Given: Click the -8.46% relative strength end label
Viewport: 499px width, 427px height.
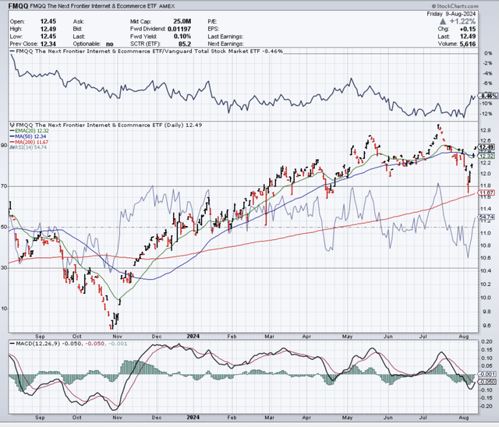Looking at the screenshot, I should [x=488, y=96].
